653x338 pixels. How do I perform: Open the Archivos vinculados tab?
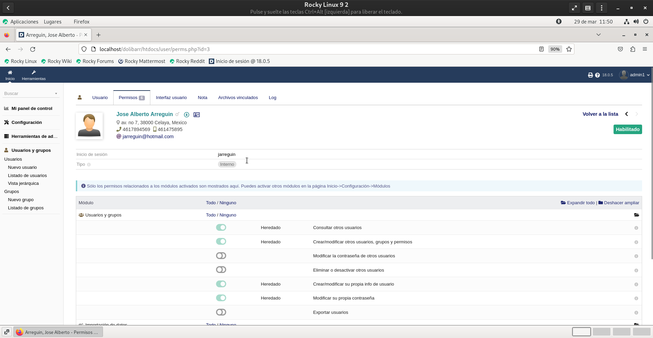tap(238, 98)
